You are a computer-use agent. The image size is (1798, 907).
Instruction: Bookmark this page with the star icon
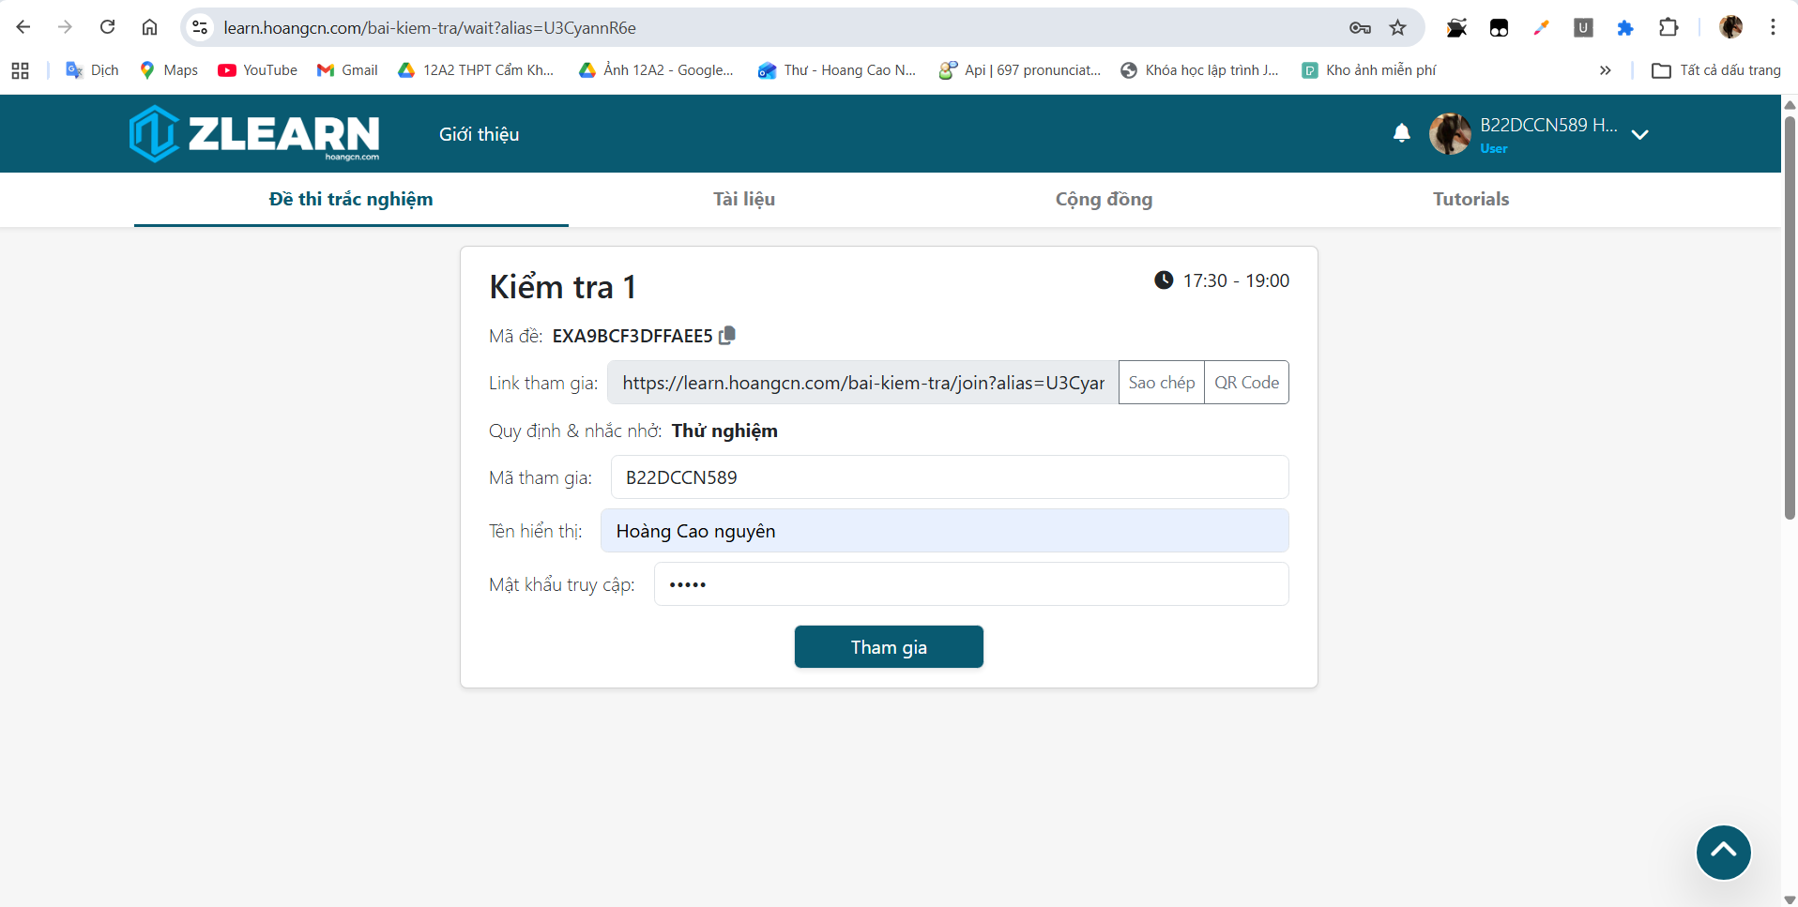pos(1397,27)
